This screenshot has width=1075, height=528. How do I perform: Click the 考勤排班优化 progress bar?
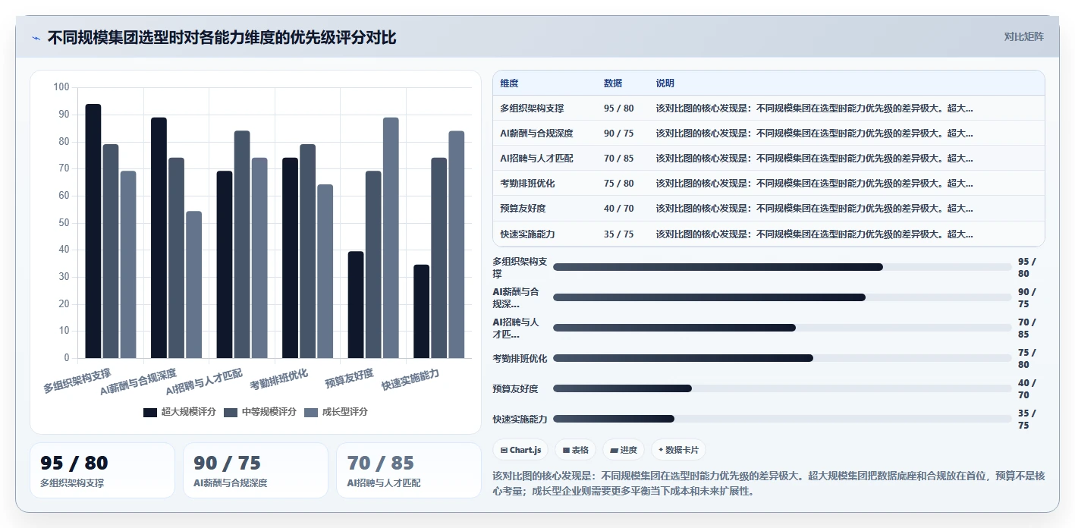782,358
